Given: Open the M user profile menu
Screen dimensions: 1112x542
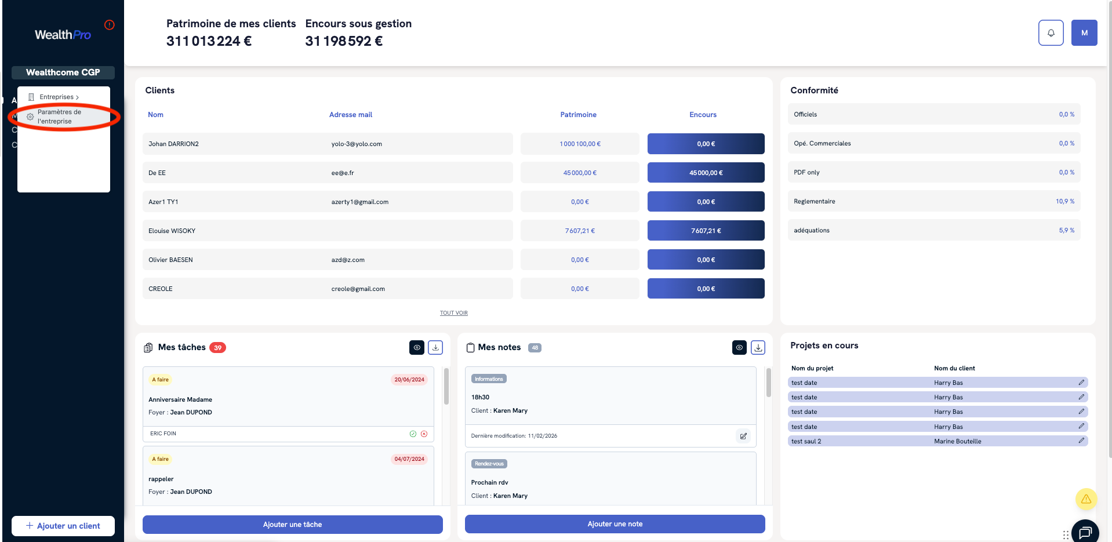Looking at the screenshot, I should click(x=1084, y=33).
